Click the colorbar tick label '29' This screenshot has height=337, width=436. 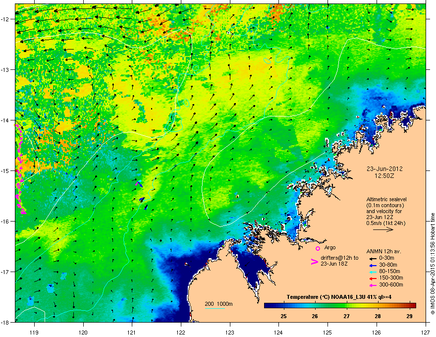pos(409,316)
